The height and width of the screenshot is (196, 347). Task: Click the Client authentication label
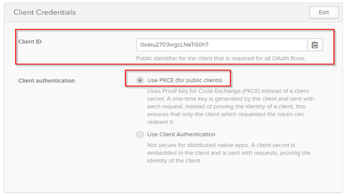[x=47, y=81]
